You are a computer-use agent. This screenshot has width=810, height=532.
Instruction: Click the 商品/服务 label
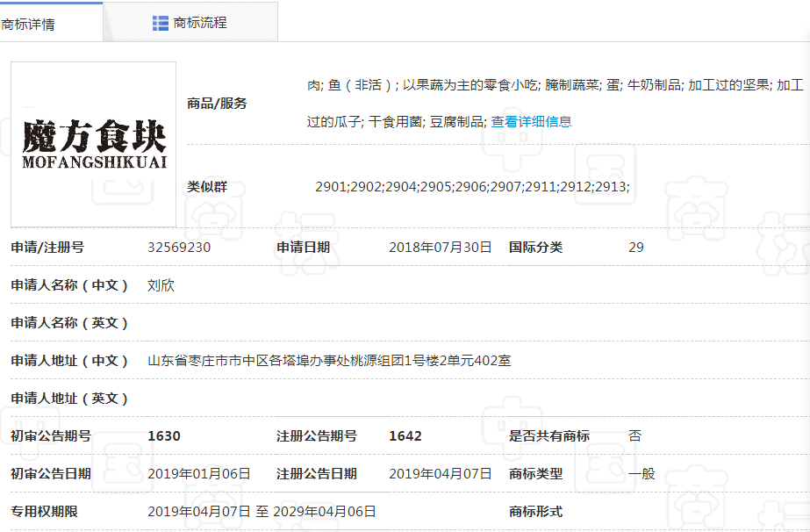[x=217, y=104]
